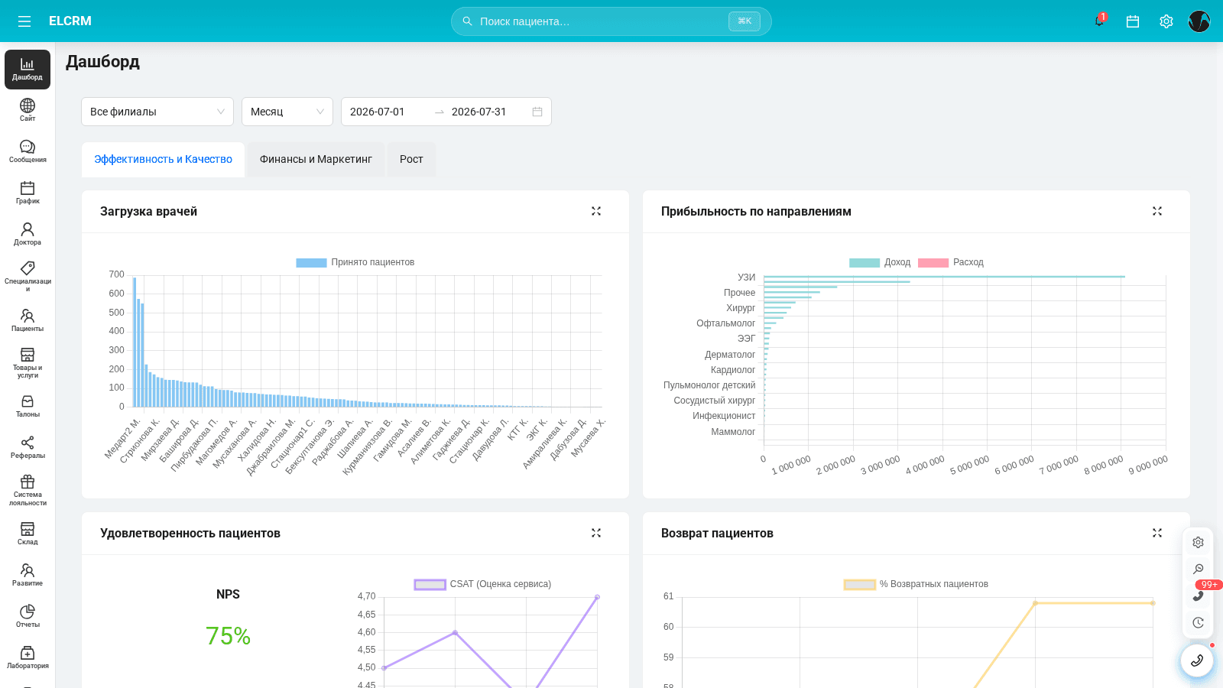The image size is (1223, 688).
Task: Expand Прибыльность по направлениям chart
Action: point(1157,211)
